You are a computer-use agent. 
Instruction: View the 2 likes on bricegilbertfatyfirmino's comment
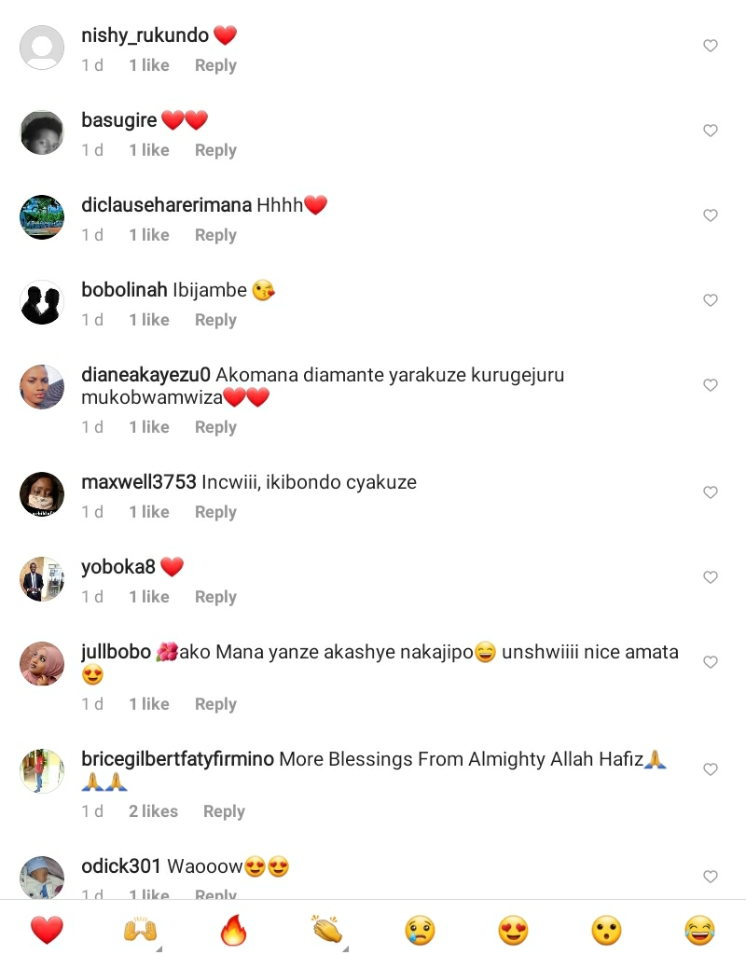[154, 811]
